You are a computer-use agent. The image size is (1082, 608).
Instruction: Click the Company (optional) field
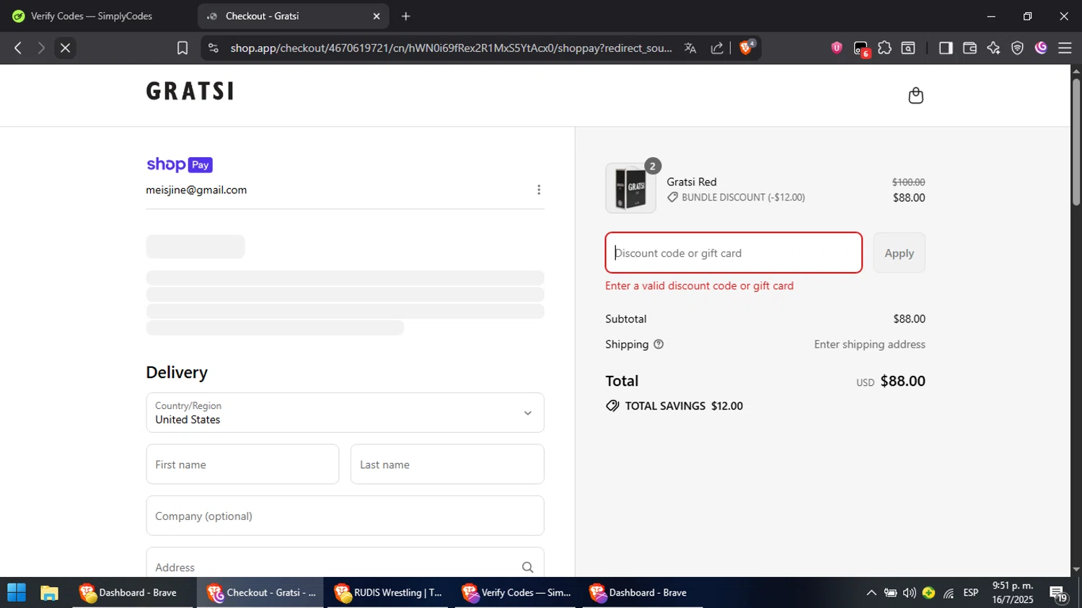tap(345, 516)
